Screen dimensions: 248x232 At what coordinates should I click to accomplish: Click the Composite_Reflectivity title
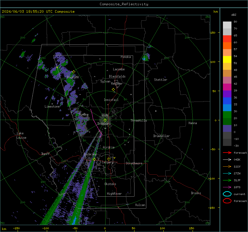(x=124, y=4)
